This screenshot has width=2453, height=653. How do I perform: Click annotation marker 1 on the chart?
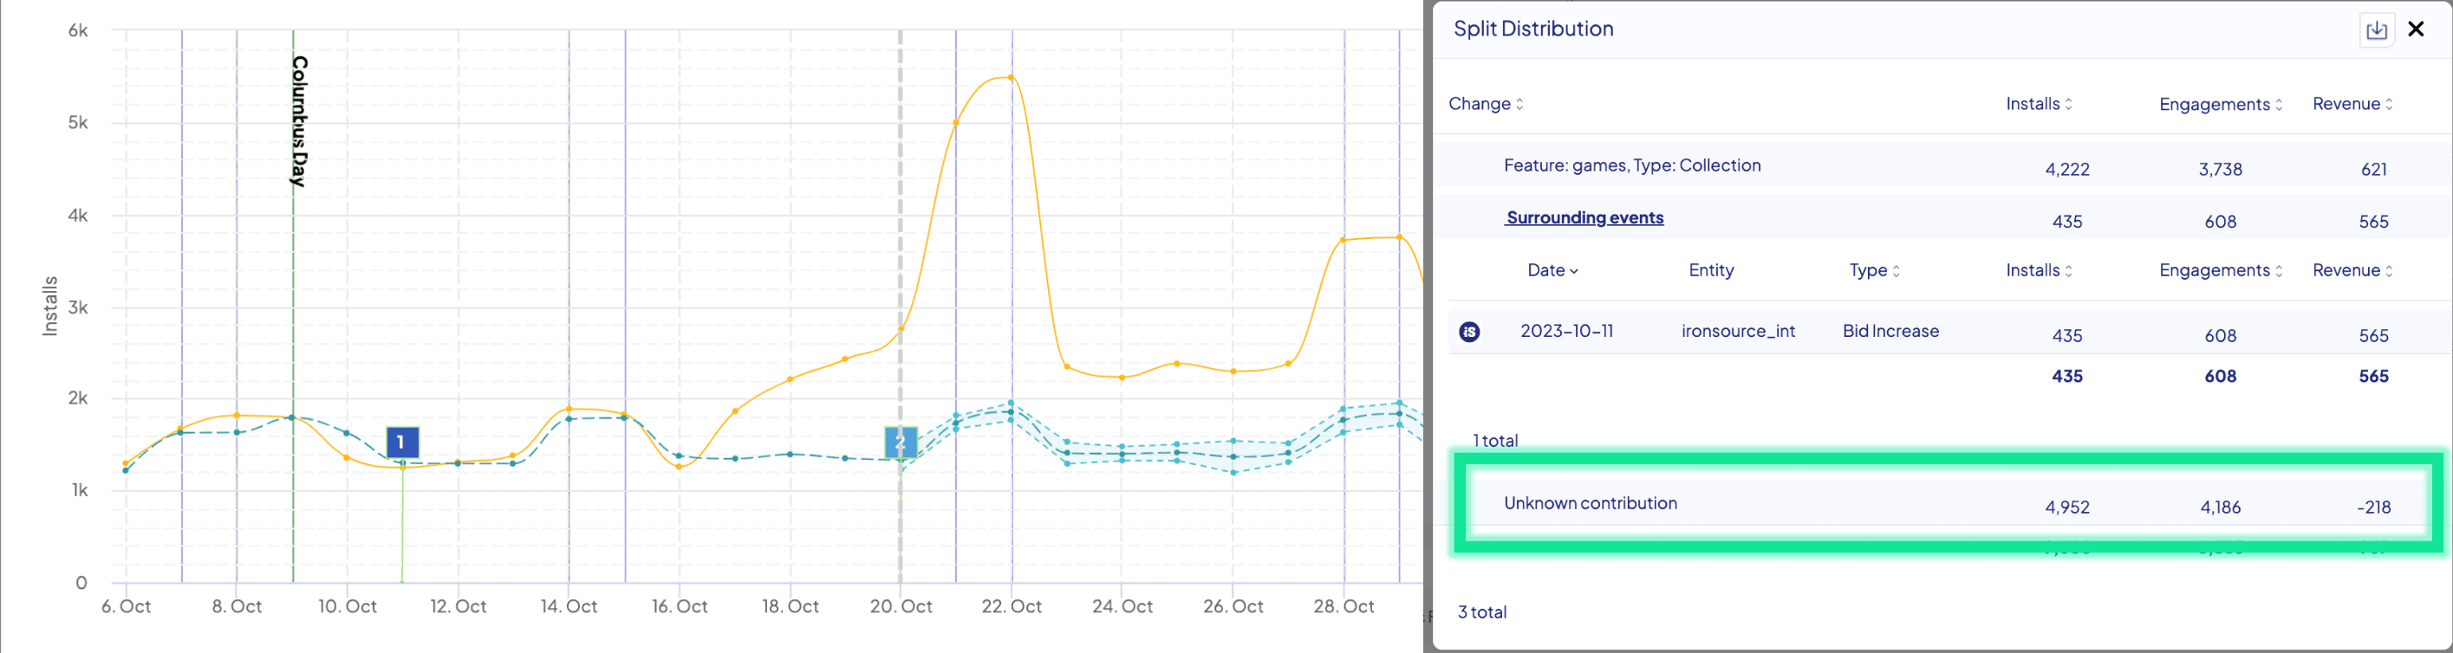tap(402, 442)
